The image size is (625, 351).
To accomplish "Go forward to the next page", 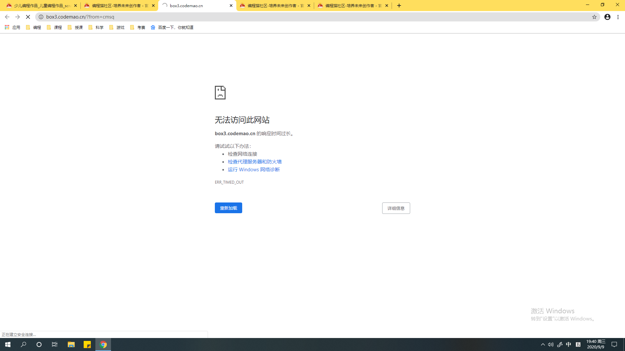I will pos(18,17).
